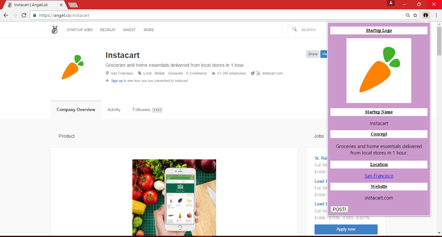The width and height of the screenshot is (442, 237).
Task: Click the tag icon next to Local
Action: coord(140,73)
